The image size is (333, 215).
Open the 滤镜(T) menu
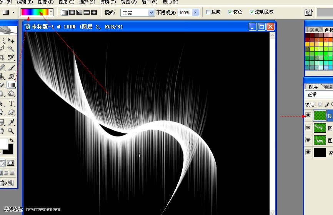point(108,2)
